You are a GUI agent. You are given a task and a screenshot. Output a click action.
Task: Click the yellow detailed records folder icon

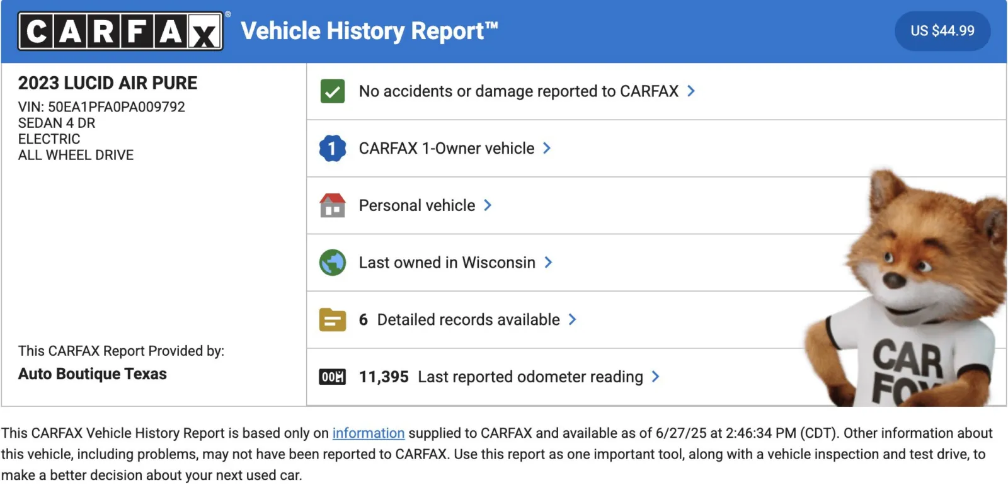click(x=333, y=320)
